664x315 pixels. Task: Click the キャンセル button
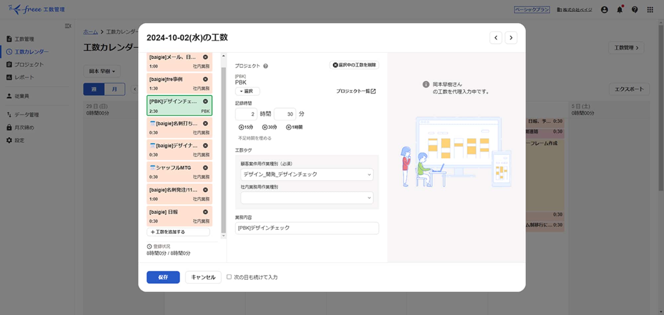[203, 277]
